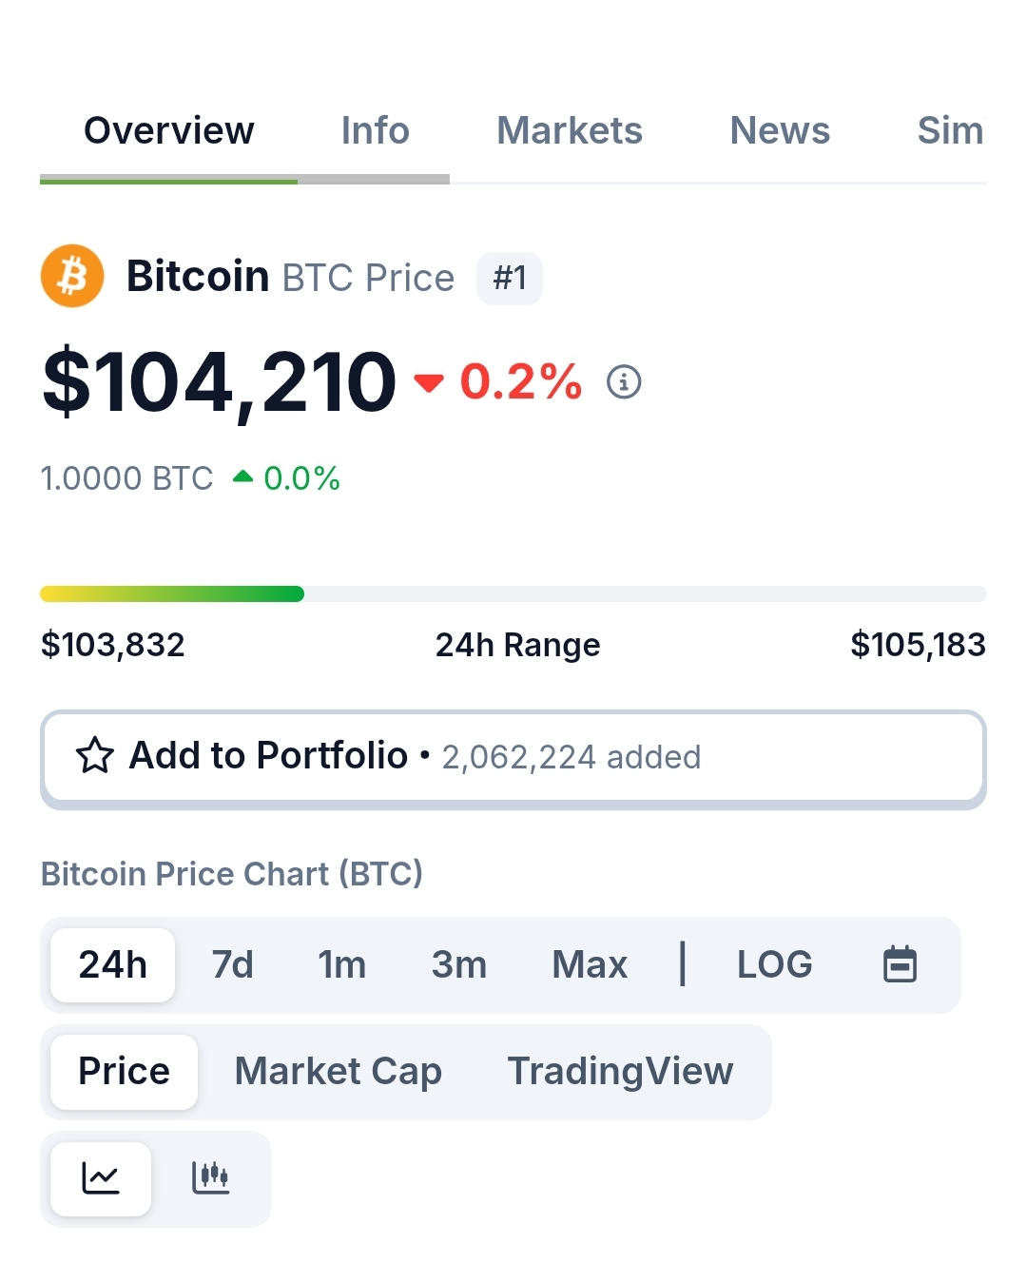
Task: Select the 7d time range
Action: tap(232, 964)
